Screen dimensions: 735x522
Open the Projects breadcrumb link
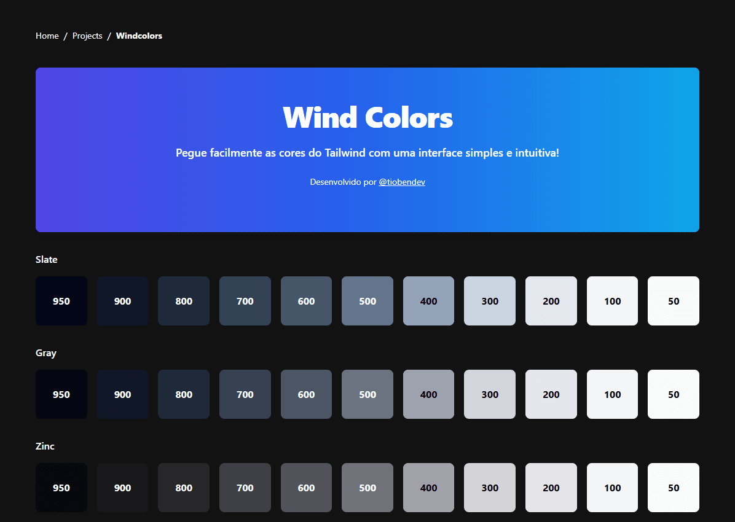[87, 36]
